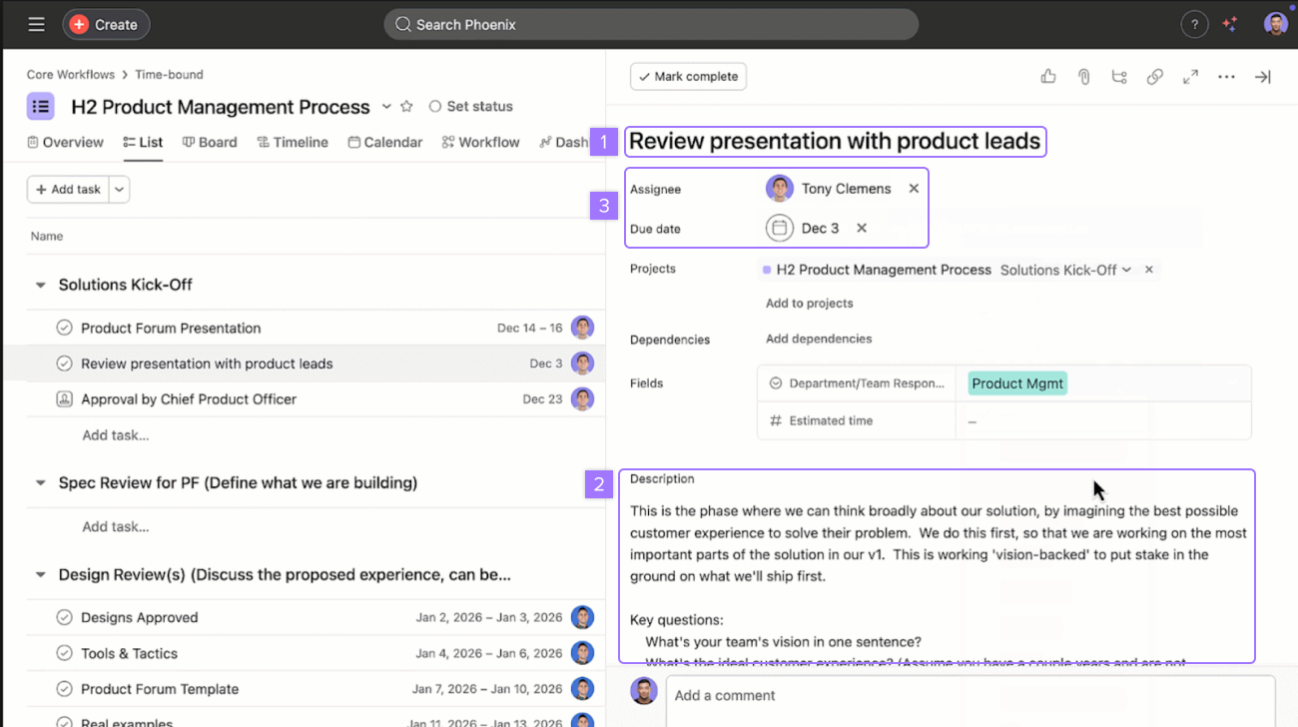Click the add subtask icon

(x=1118, y=77)
